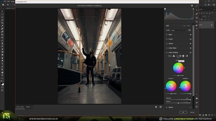Open the Edit menu in Photoshop
The image size is (216, 121).
click(x=8, y=1)
